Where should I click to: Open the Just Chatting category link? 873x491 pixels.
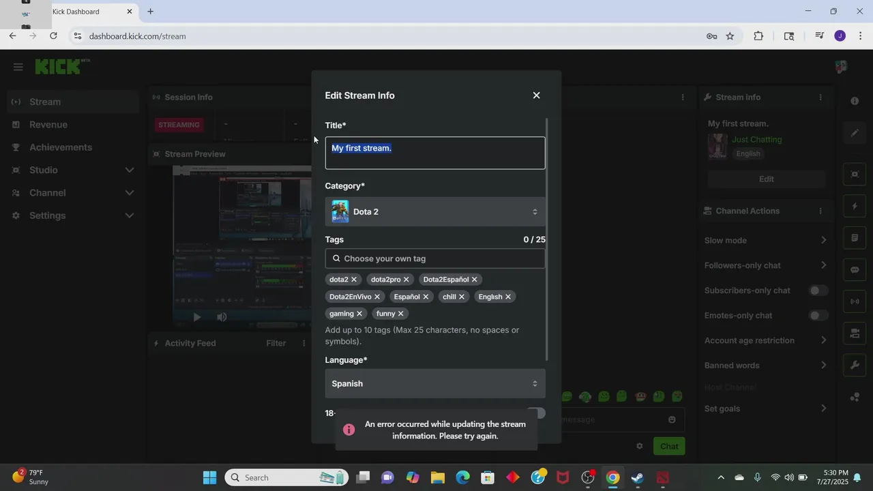(x=757, y=139)
